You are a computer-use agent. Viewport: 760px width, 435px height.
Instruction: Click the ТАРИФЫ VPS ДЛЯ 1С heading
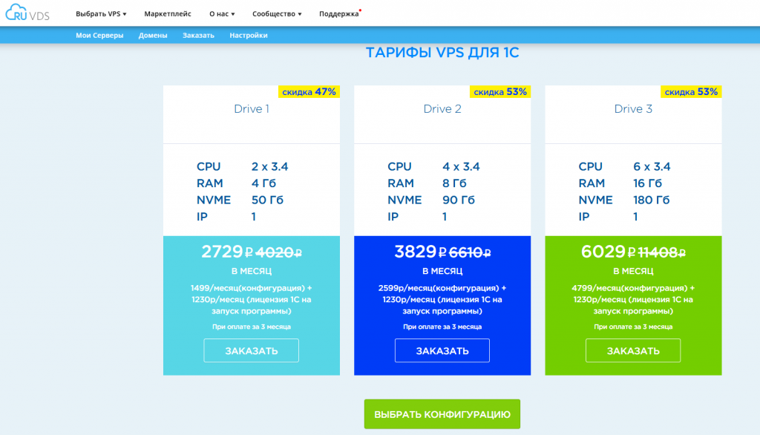[x=442, y=53]
